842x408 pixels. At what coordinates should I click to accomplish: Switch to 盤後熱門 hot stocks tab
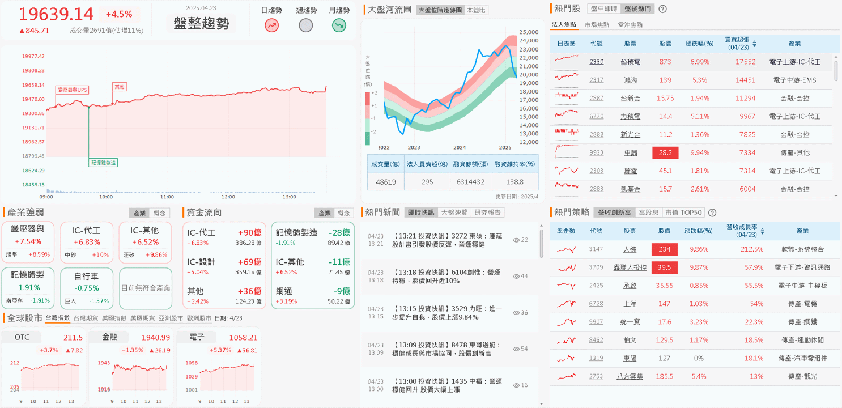coord(637,9)
